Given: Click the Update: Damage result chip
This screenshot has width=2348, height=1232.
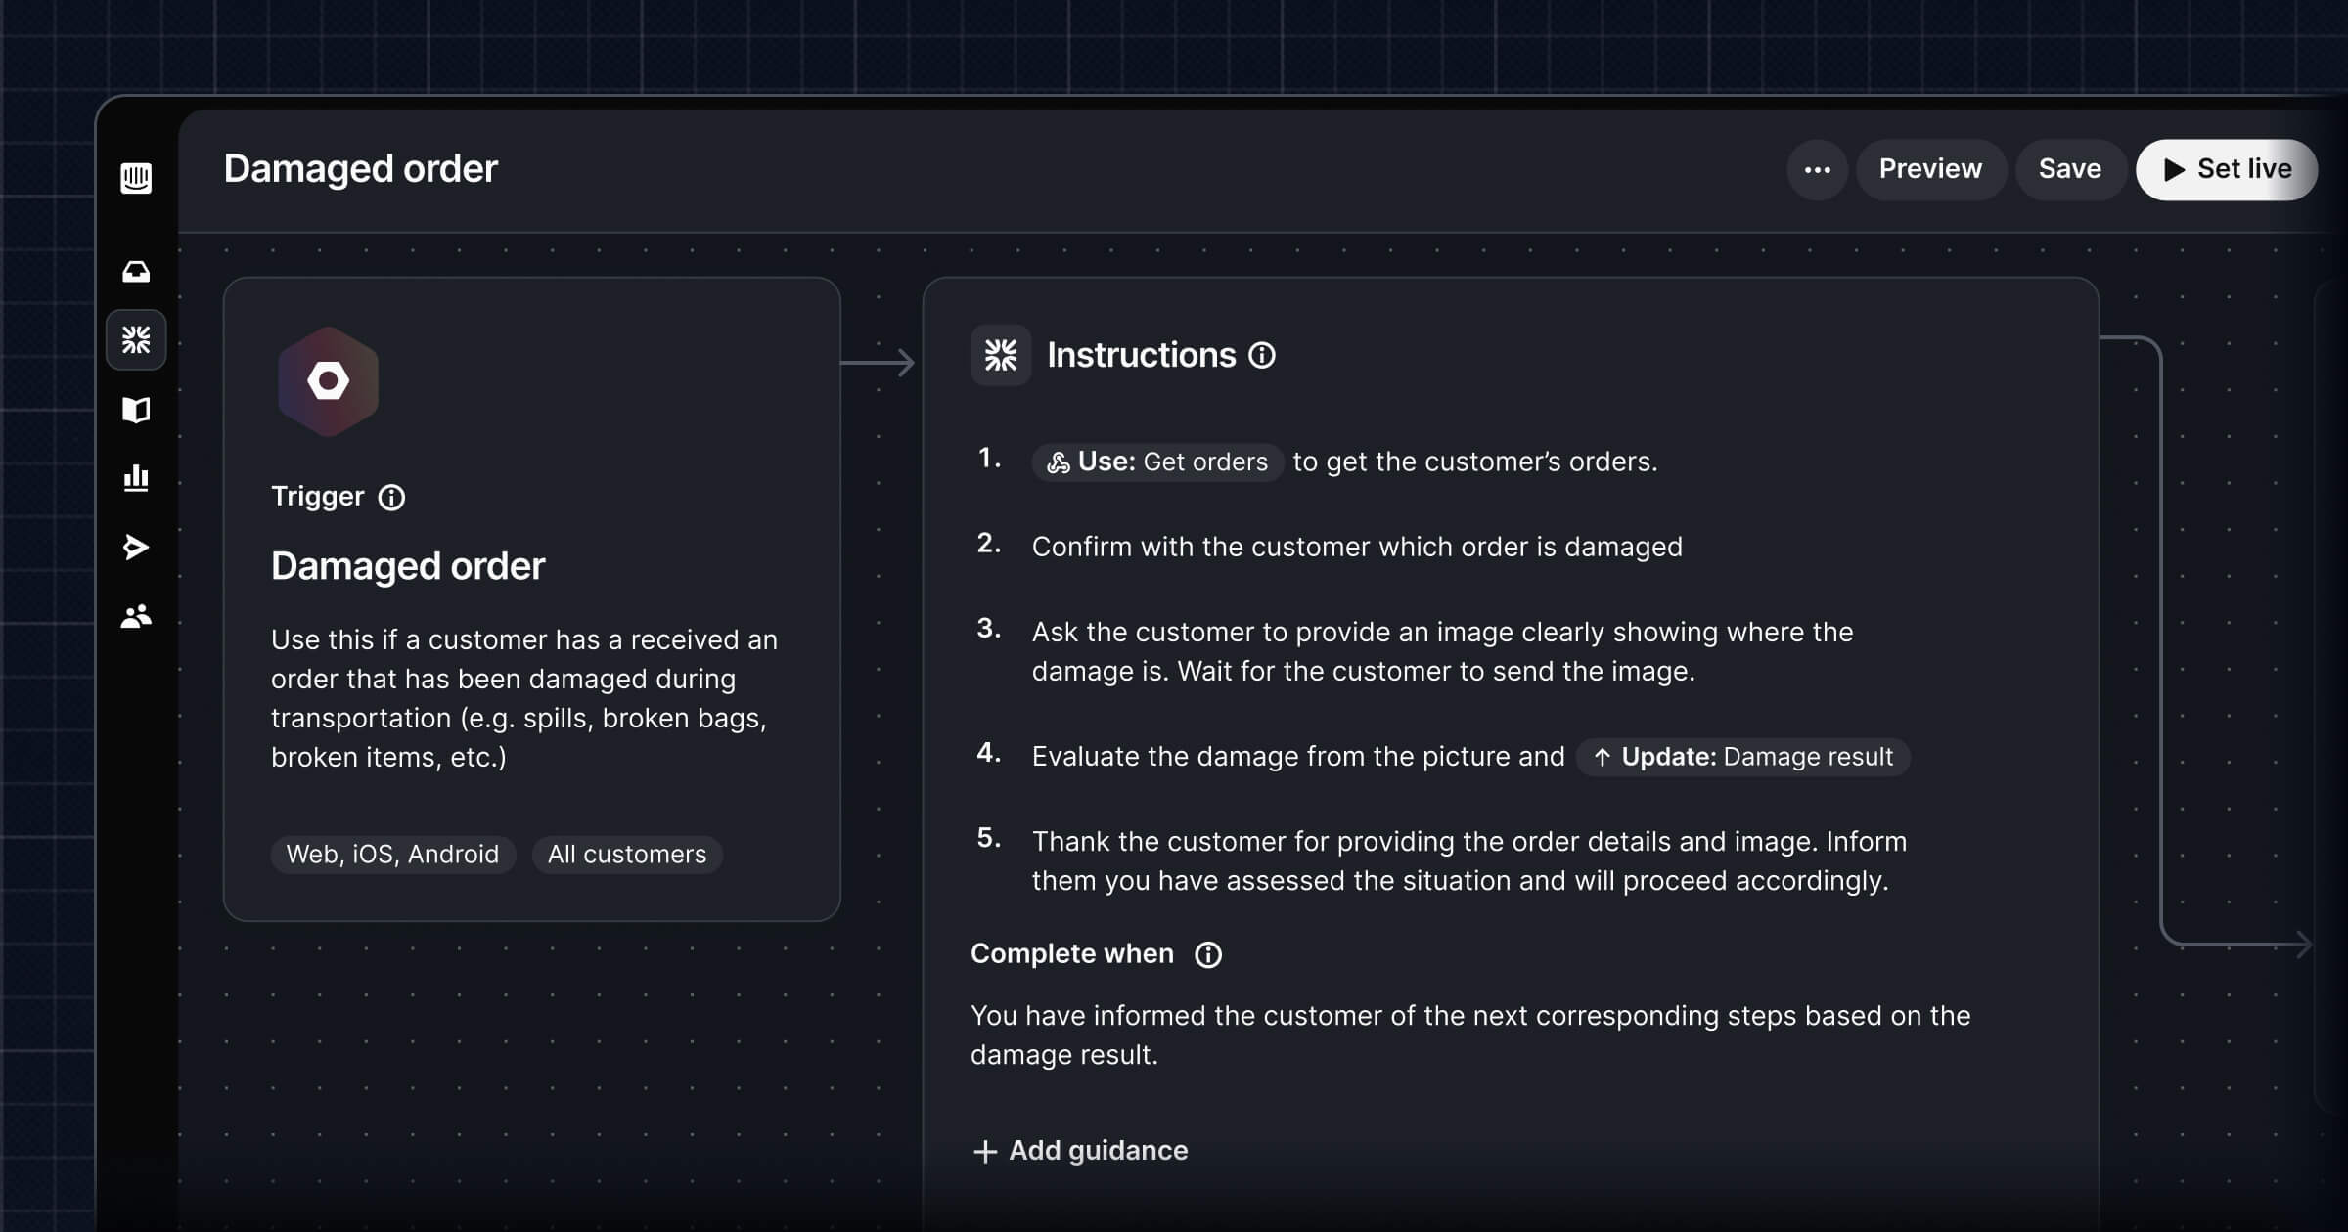Looking at the screenshot, I should click(x=1743, y=757).
